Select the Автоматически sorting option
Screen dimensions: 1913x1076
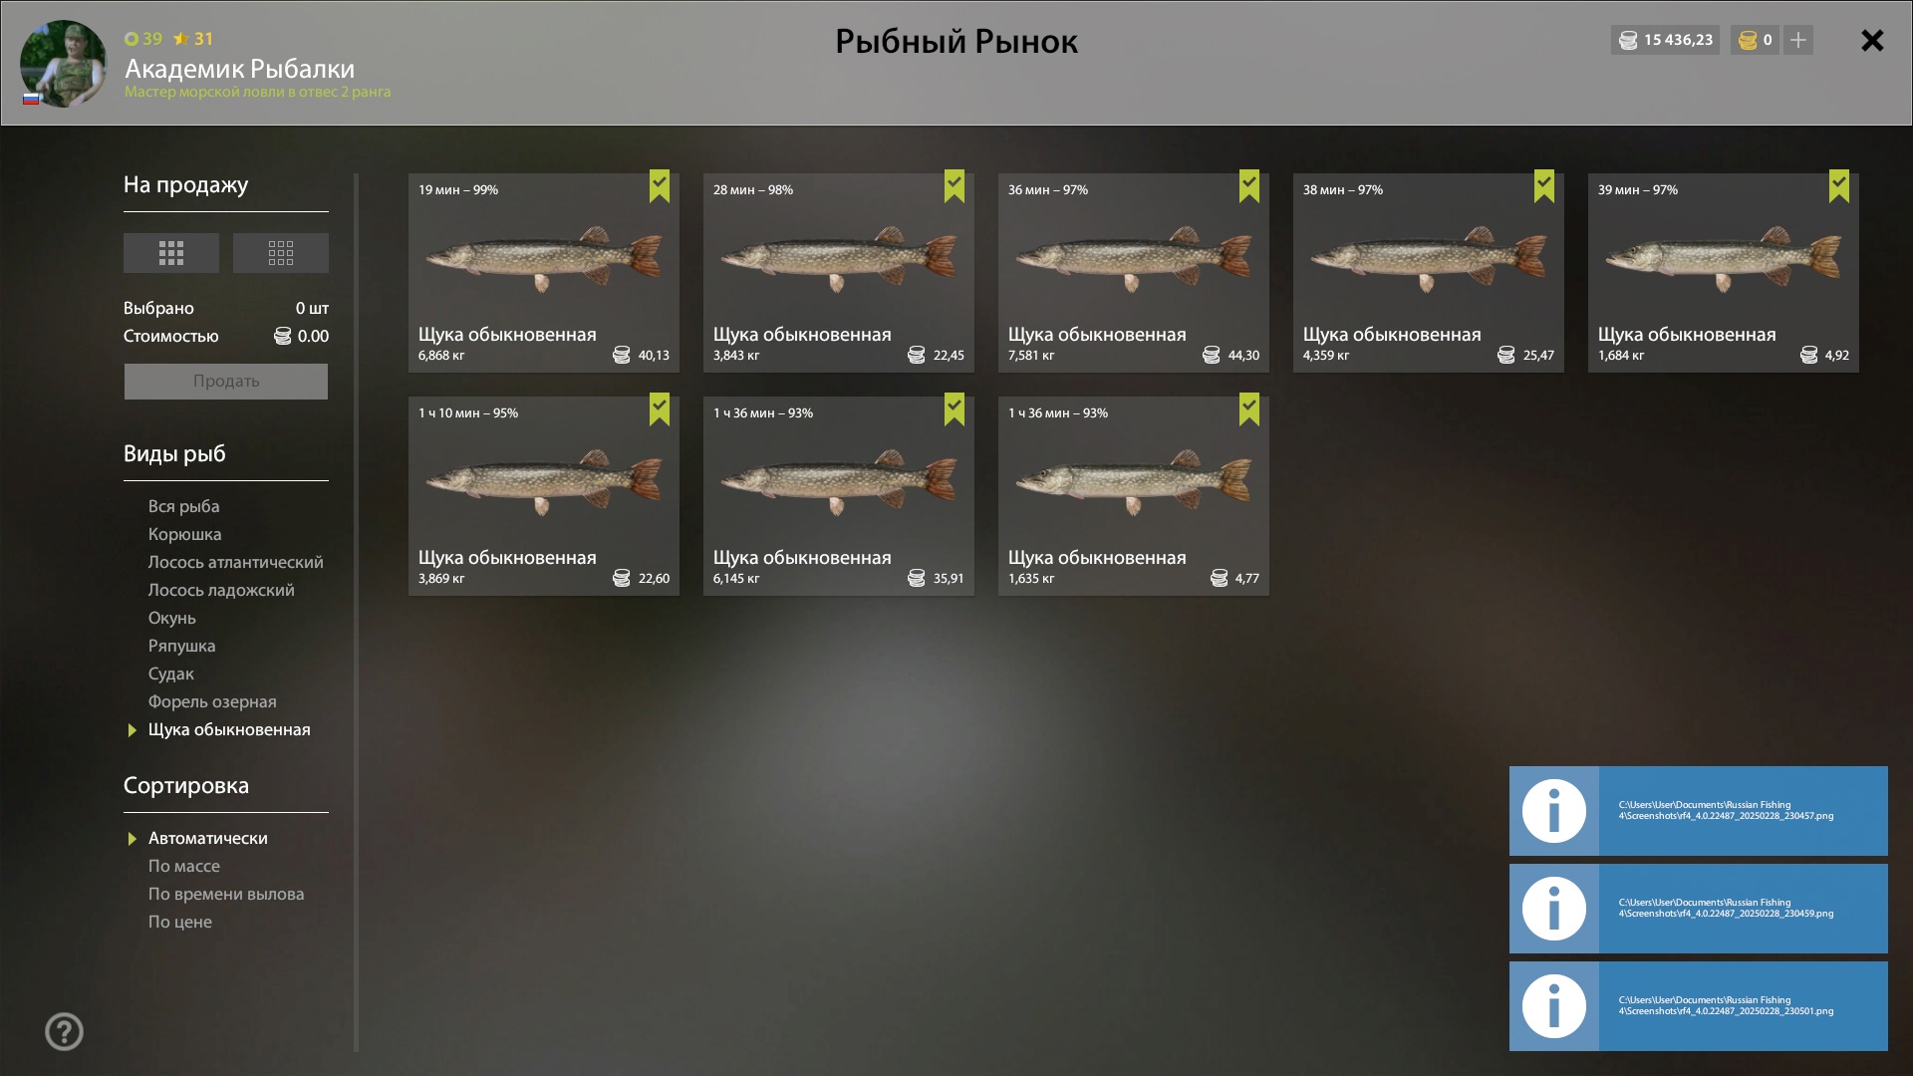pyautogui.click(x=207, y=838)
